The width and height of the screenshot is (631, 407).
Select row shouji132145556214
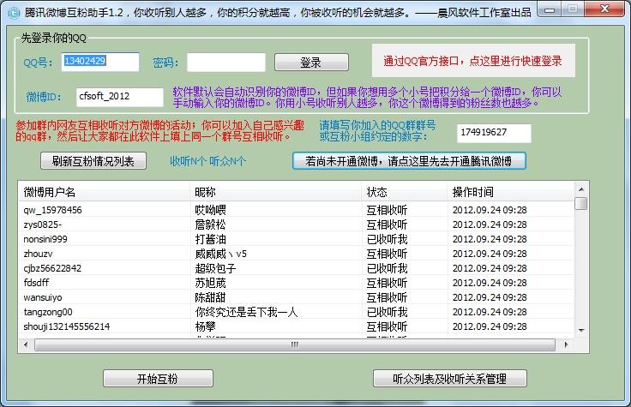click(x=296, y=326)
